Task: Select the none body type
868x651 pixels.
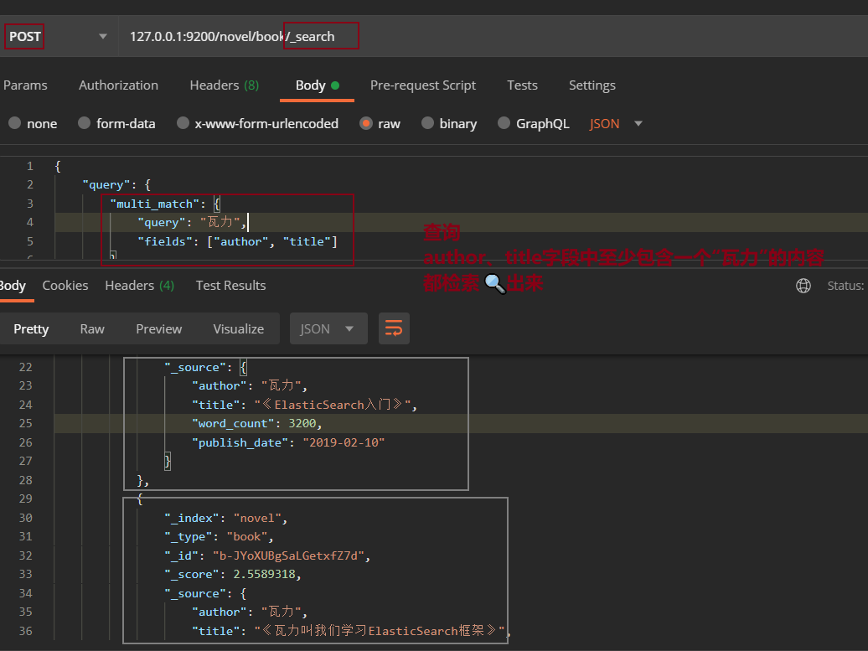Action: 34,123
